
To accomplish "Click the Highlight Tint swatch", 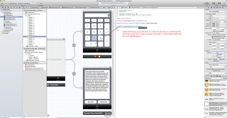I will coord(213,33).
